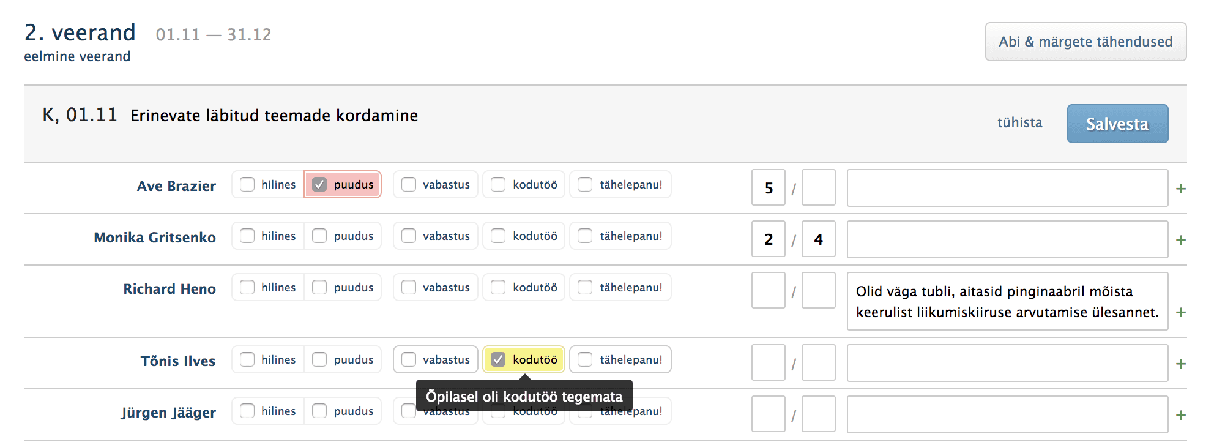
Task: Open Abi & märgete tähendused help
Action: point(1086,42)
